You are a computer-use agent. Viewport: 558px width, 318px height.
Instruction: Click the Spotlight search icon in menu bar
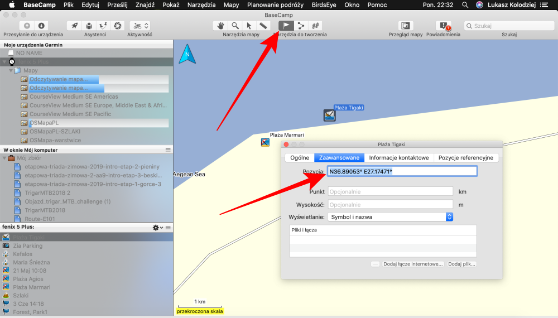pyautogui.click(x=465, y=4)
